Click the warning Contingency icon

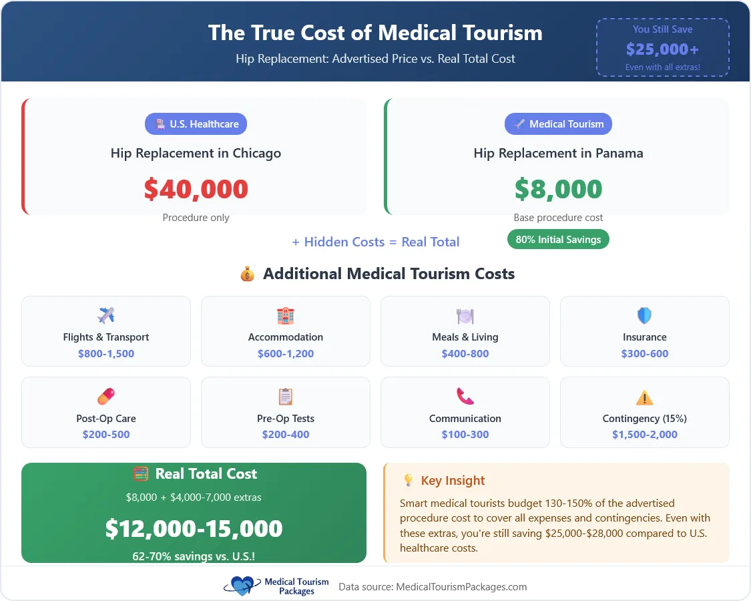(644, 398)
